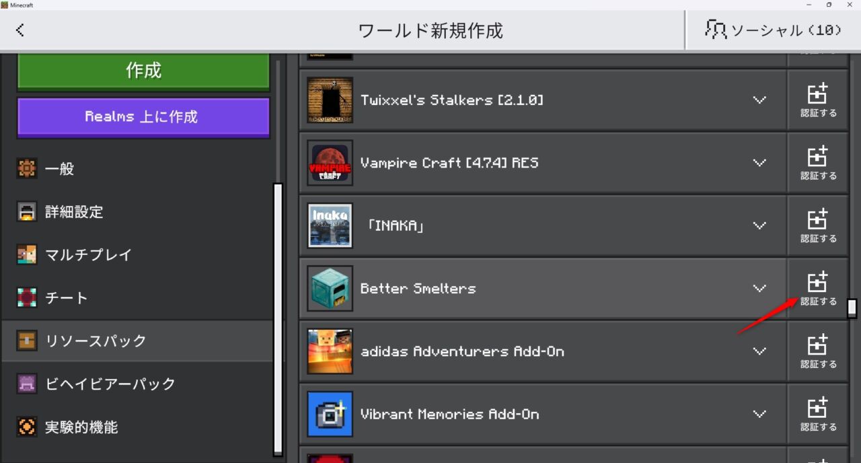The height and width of the screenshot is (463, 861).
Task: Expand Better Smelters pack details
Action: pos(759,288)
